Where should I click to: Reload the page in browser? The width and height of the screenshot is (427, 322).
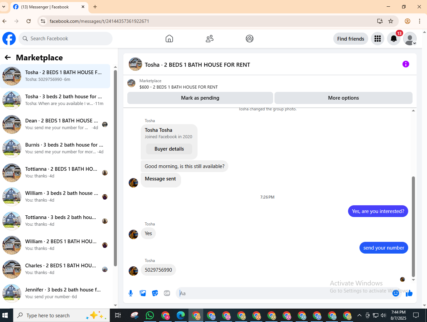point(29,21)
